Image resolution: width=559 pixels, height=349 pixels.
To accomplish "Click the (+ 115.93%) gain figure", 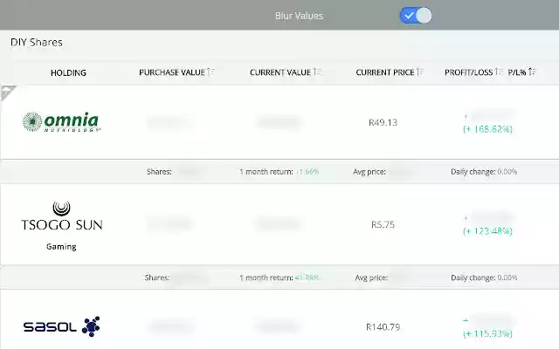I will coord(487,333).
